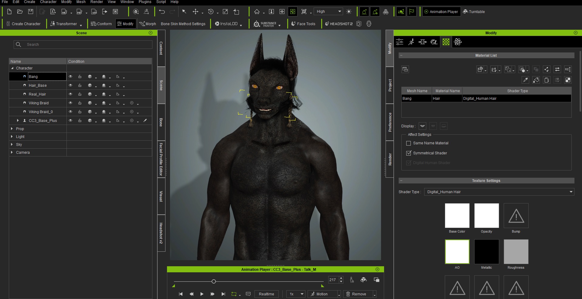The width and height of the screenshot is (582, 299).
Task: Open the playback speed 1x dropdown
Action: 296,294
